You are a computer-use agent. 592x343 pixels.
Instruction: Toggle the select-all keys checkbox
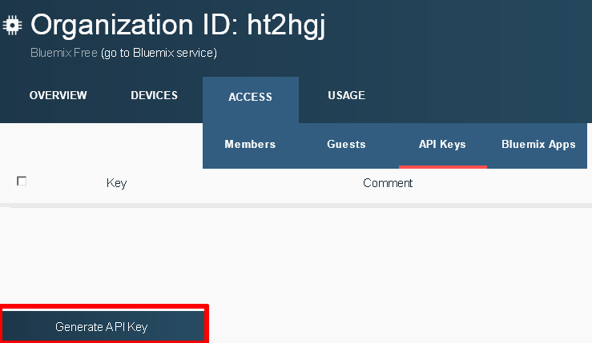click(22, 181)
